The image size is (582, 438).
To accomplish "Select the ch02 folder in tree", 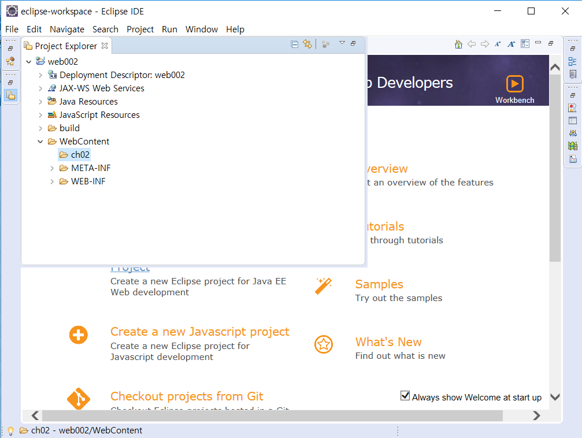I will click(74, 155).
